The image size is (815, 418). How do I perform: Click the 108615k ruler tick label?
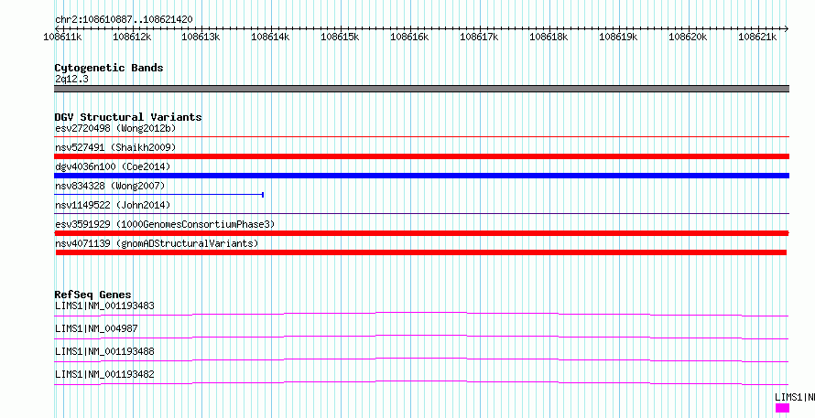340,37
